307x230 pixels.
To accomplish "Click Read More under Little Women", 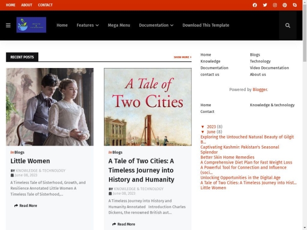I will [26, 205].
